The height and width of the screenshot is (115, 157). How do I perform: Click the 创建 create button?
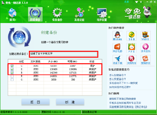(x=70, y=102)
